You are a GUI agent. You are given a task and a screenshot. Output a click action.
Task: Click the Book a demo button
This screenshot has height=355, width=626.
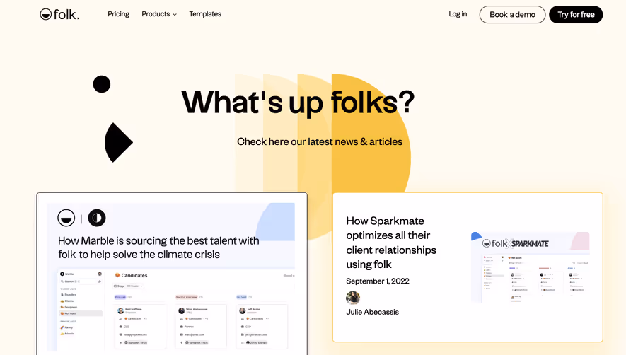point(512,14)
